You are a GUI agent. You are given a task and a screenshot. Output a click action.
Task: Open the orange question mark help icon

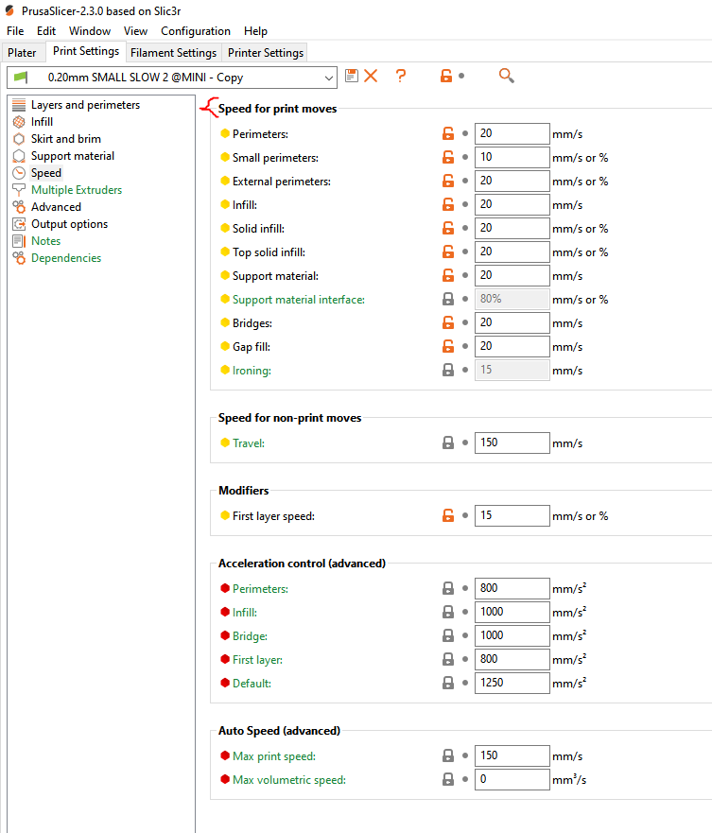point(401,76)
